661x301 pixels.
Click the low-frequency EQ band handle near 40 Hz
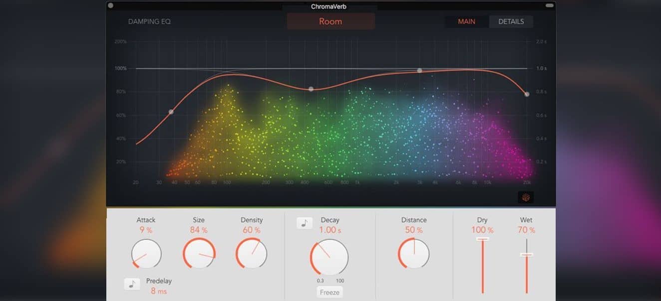point(171,112)
